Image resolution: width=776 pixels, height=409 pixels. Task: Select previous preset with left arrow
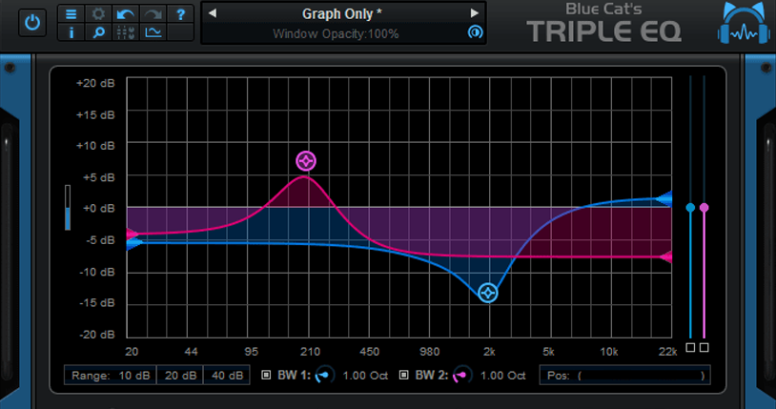coord(213,13)
